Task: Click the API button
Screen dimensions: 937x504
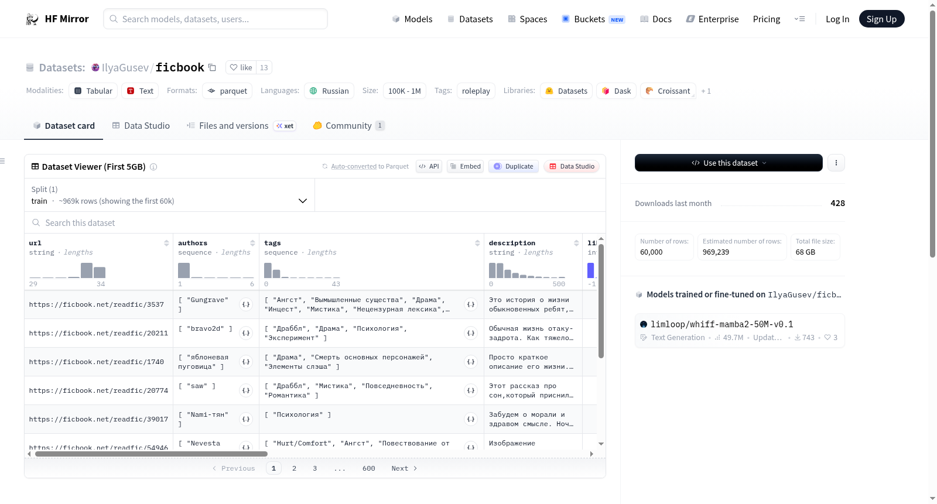Action: (429, 167)
